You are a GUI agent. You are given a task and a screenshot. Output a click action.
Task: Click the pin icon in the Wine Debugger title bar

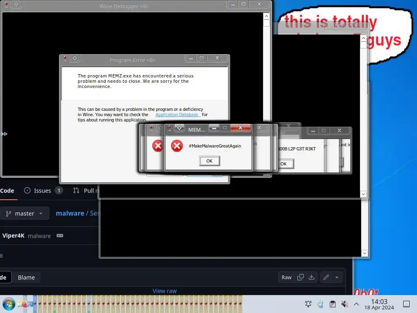click(x=16, y=4)
